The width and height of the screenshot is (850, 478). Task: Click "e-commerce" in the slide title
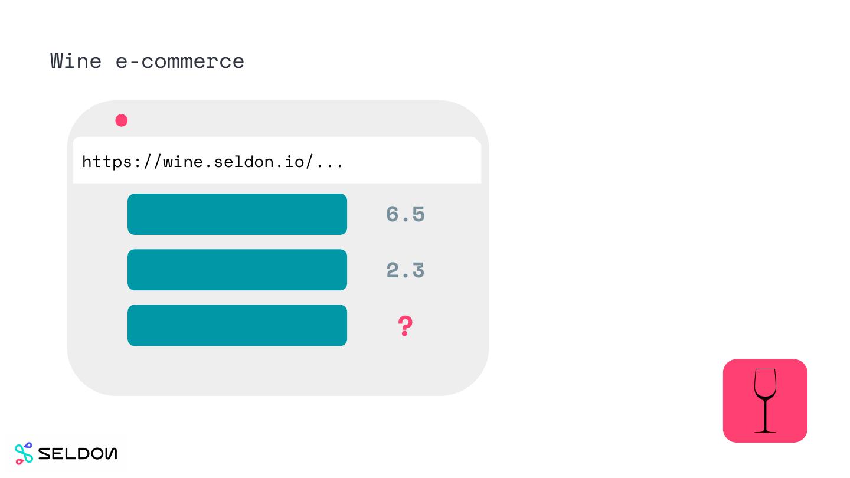[x=179, y=61]
